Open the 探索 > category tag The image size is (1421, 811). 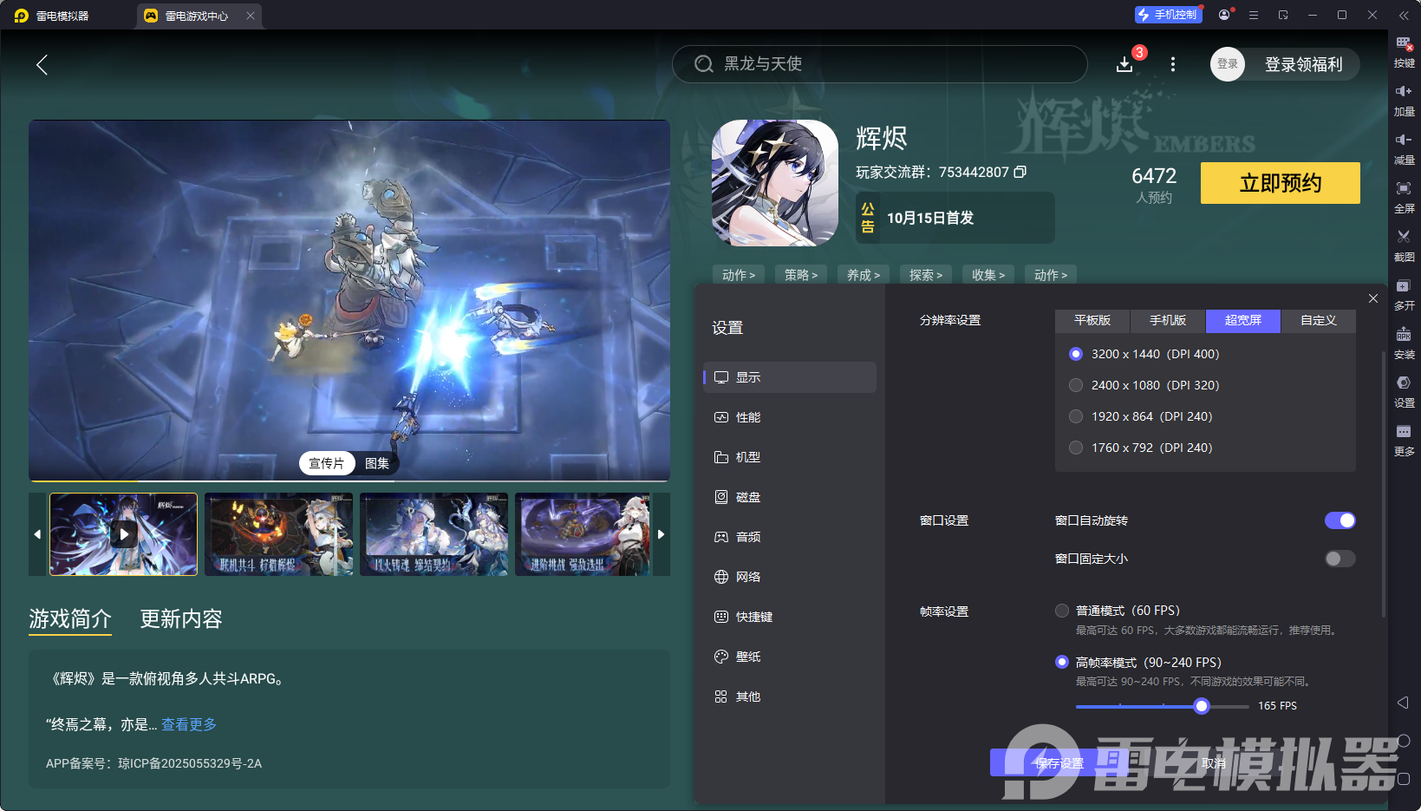pyautogui.click(x=926, y=275)
